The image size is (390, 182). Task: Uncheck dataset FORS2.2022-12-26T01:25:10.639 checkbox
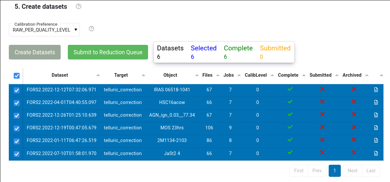point(16,116)
